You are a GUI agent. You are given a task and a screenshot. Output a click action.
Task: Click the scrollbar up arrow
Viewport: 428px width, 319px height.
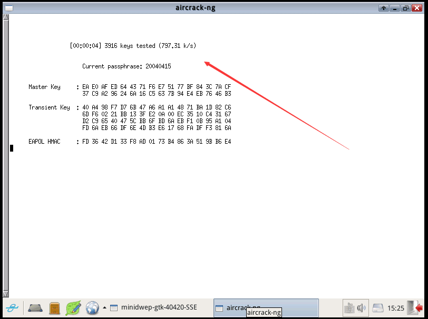[6, 17]
